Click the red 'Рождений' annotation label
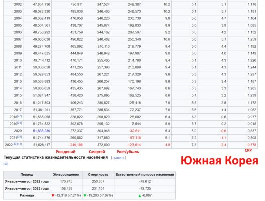Image resolution: width=265 pixels, height=201 pixels. (66, 152)
